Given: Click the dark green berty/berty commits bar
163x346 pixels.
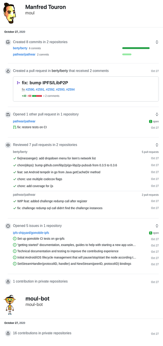Looking at the screenshot, I should coord(136,48).
